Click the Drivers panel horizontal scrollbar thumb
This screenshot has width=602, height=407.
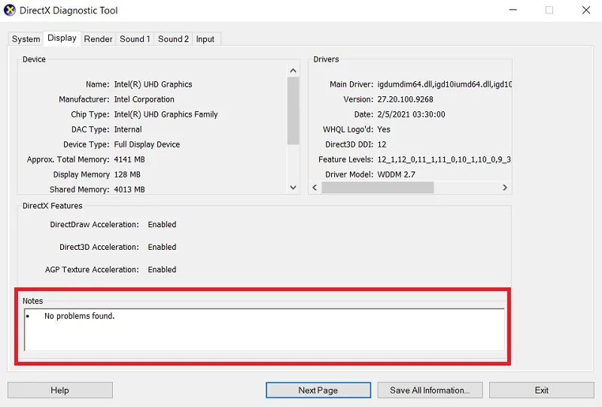(378, 187)
